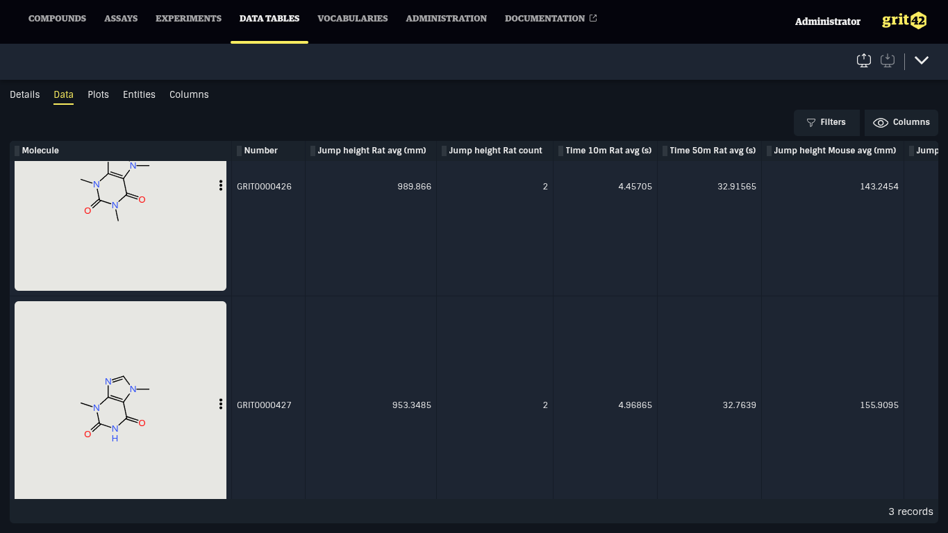Screen dimensions: 948x533
Task: Open the Experiments menu item
Action: coord(188,19)
